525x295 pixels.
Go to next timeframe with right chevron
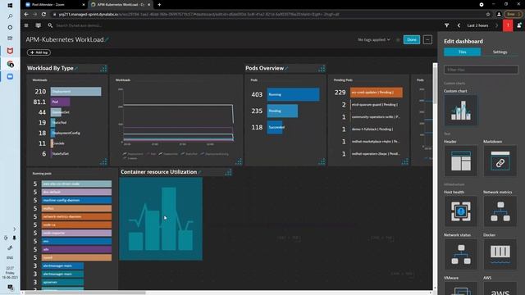(496, 25)
